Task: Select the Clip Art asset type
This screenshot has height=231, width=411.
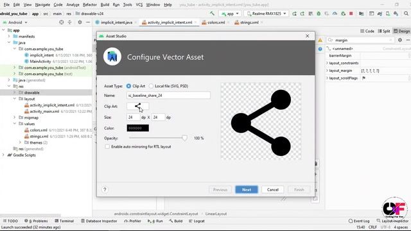Action: coord(128,86)
